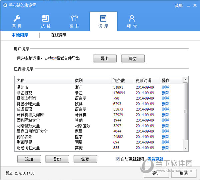200x180 pixels.
Task: Click the 清空 clear button
Action: [133, 59]
